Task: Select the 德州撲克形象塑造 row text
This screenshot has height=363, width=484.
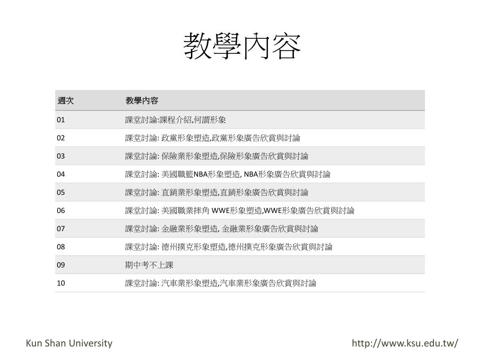Action: (228, 247)
